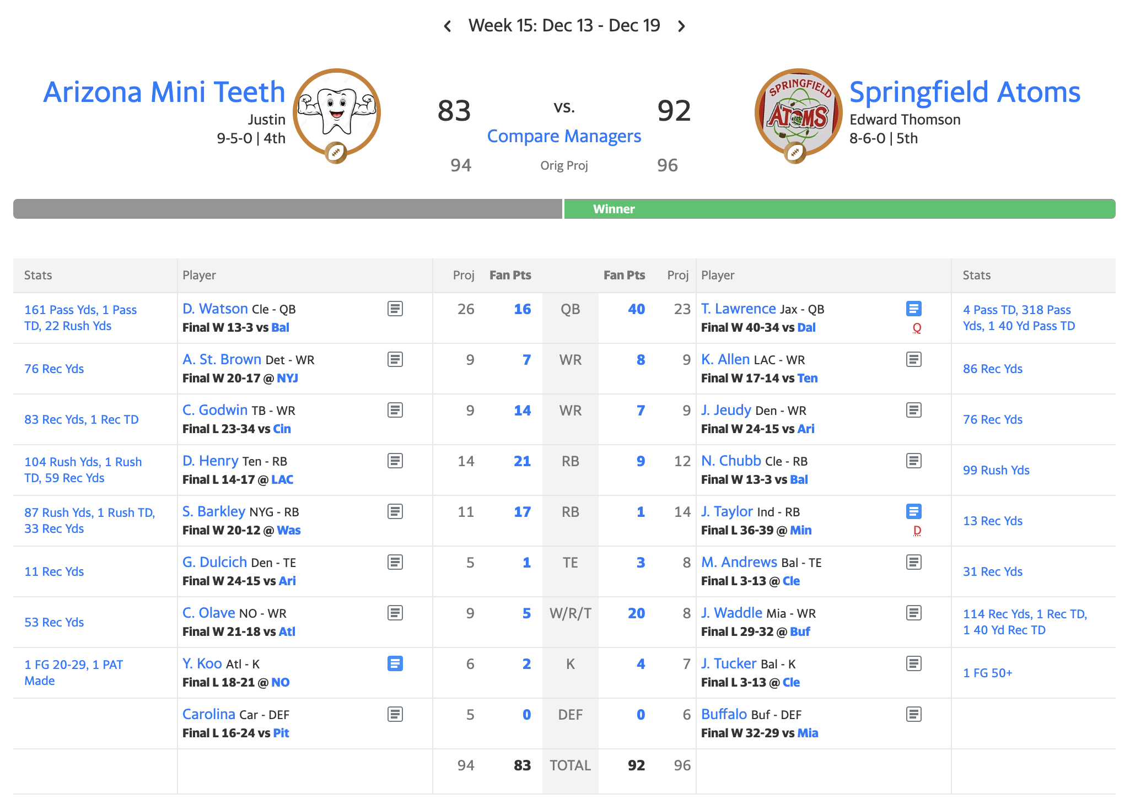The width and height of the screenshot is (1130, 799).
Task: Click T. Lawrence's 40 fantasy points
Action: point(636,309)
